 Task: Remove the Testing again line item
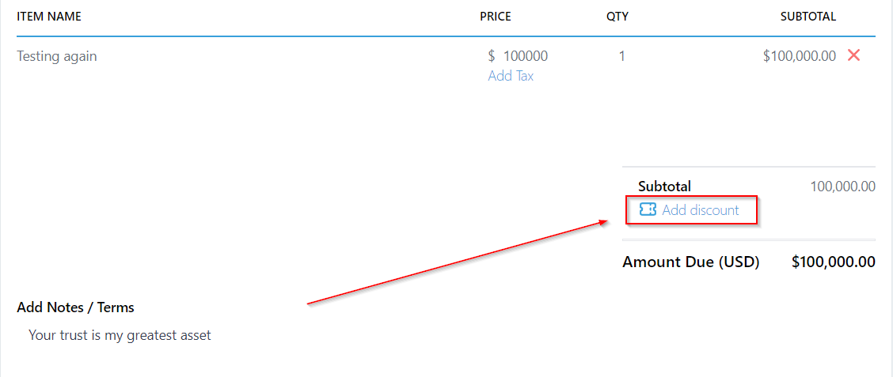853,55
